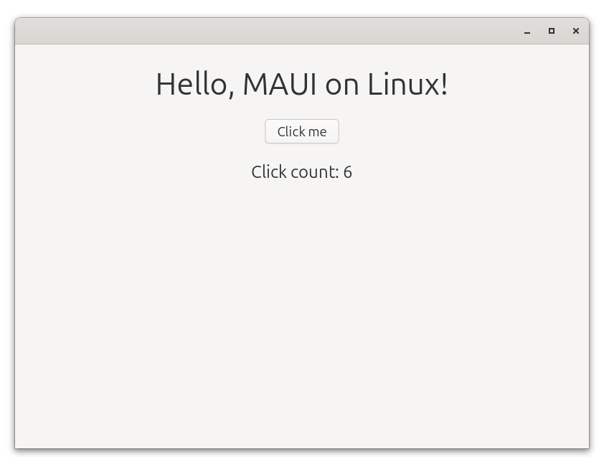Click the number 6 in the counter
The width and height of the screenshot is (609, 457).
pos(348,172)
